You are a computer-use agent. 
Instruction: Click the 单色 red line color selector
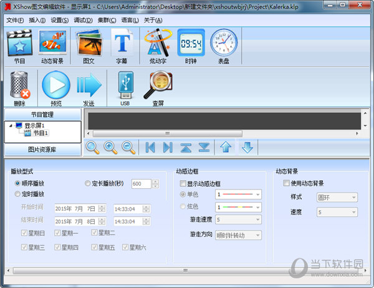[237, 194]
